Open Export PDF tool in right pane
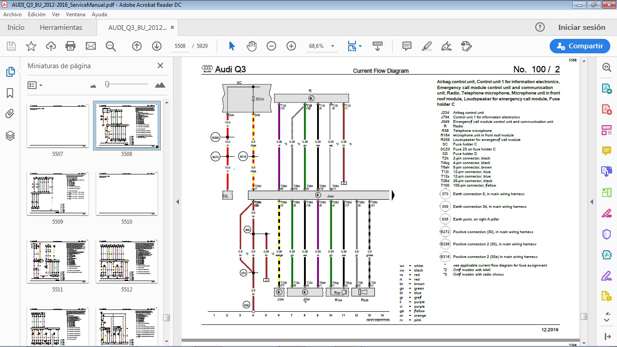 point(606,88)
